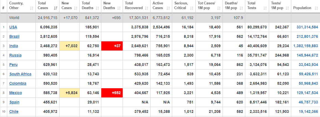Open Russia population link 145,944,672
Viewport: 320px width, 117px height.
point(307,55)
